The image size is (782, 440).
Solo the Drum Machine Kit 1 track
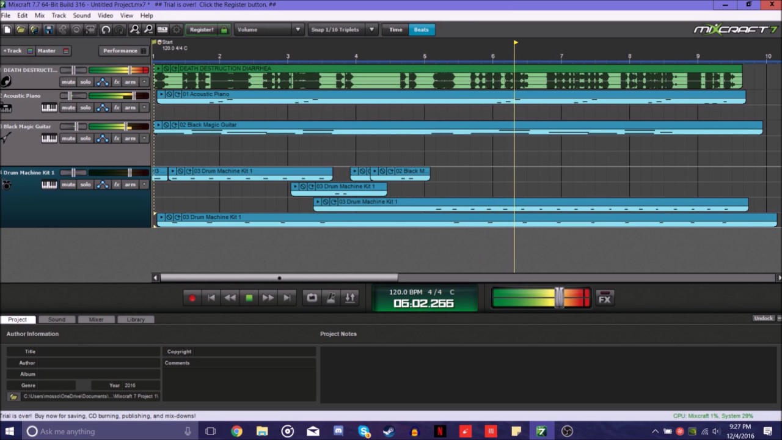(85, 185)
